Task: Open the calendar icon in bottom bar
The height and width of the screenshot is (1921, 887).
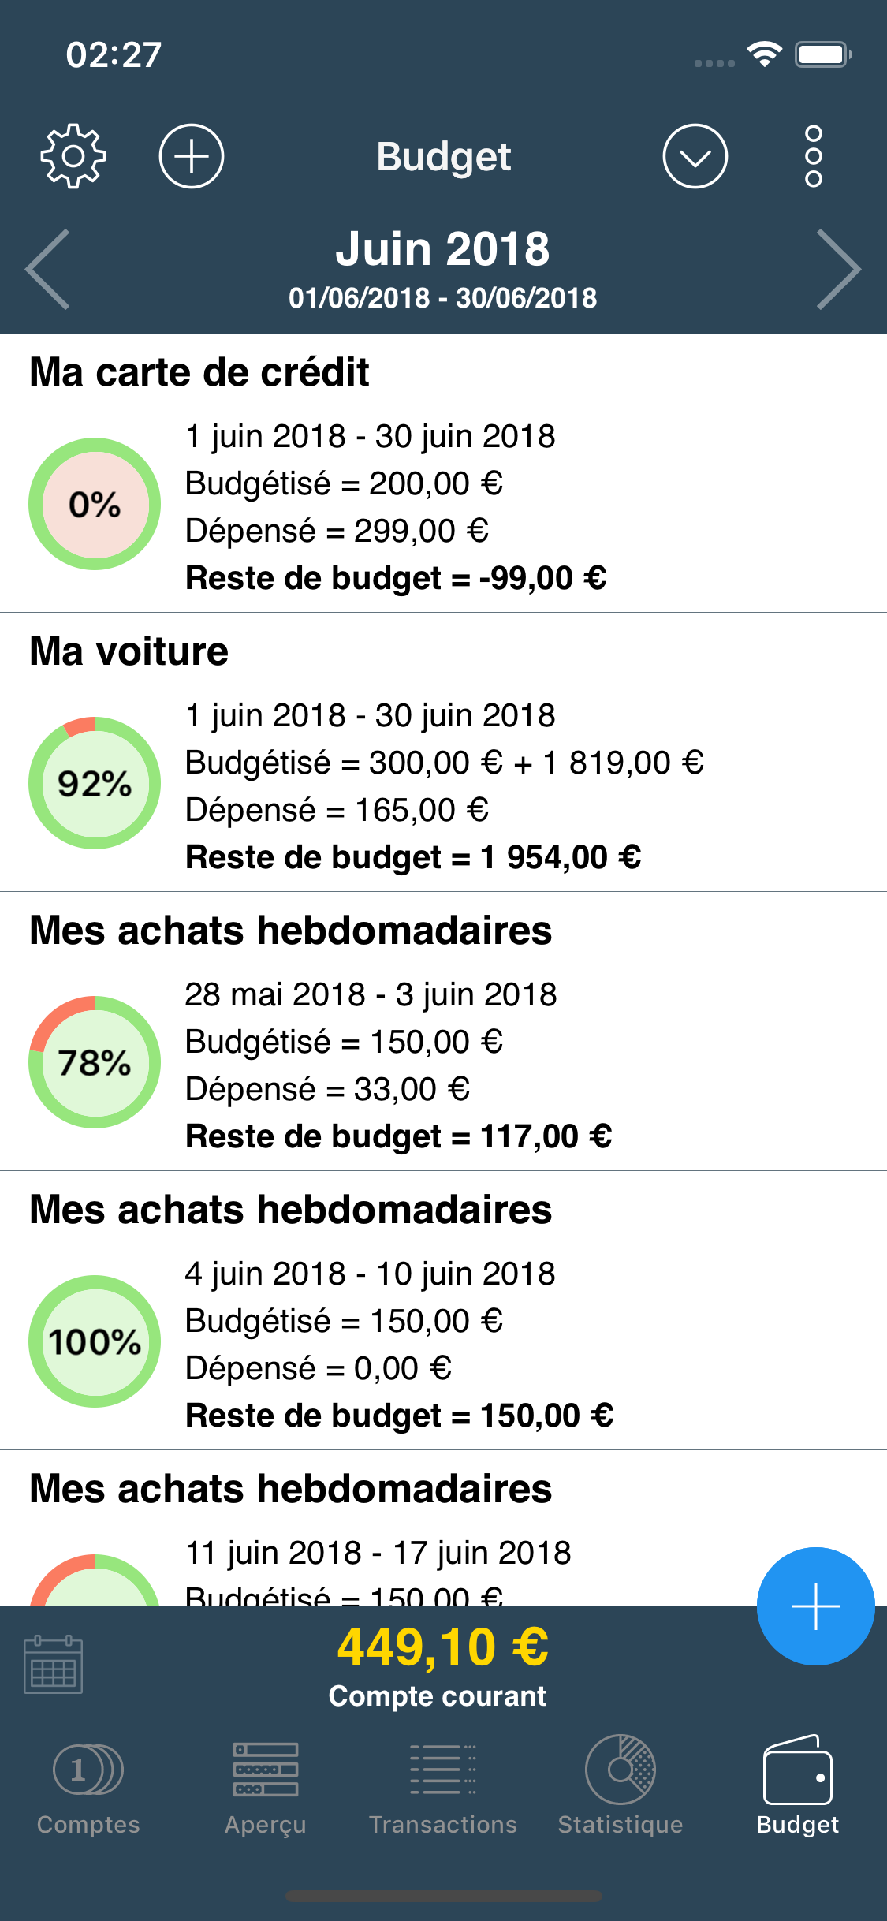Action: (x=54, y=1664)
